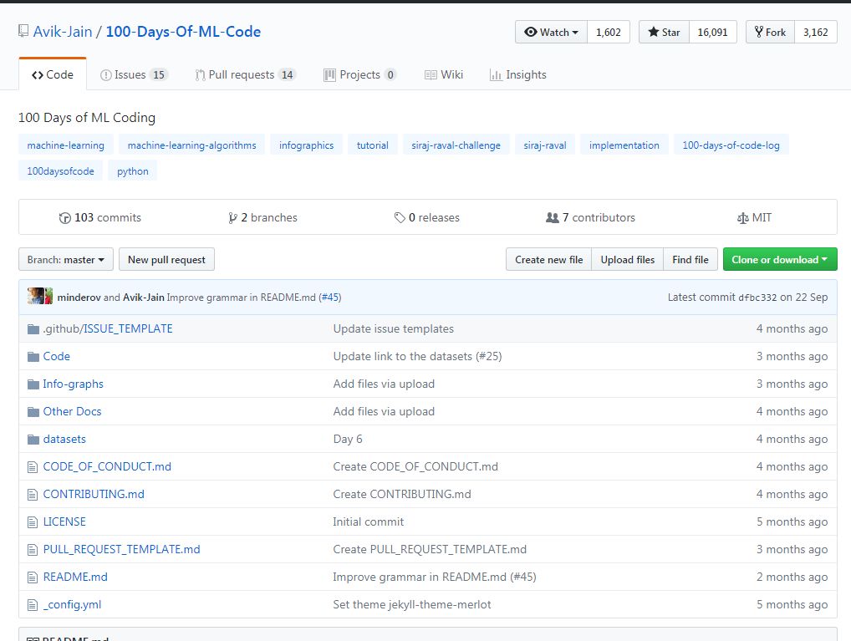Open the Avik-Jain owner profile link
This screenshot has height=641, width=851.
click(63, 32)
